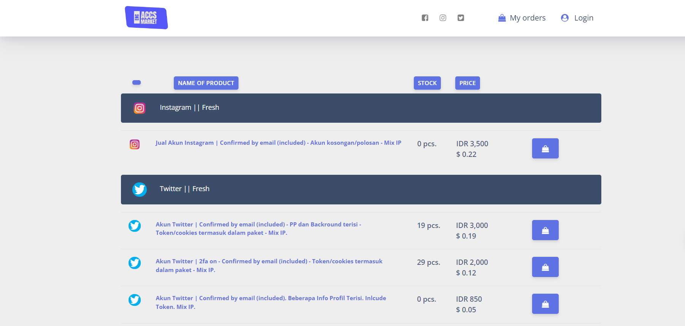Click the Twitter bird in category bar
The image size is (685, 326).
(140, 189)
